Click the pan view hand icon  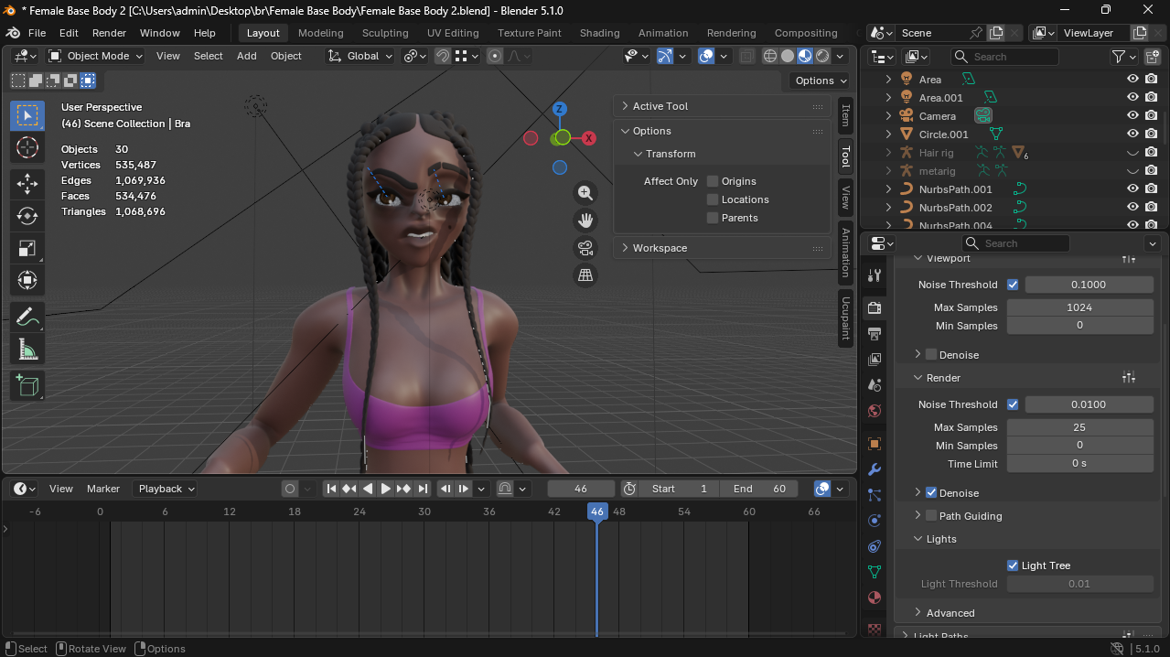click(585, 221)
